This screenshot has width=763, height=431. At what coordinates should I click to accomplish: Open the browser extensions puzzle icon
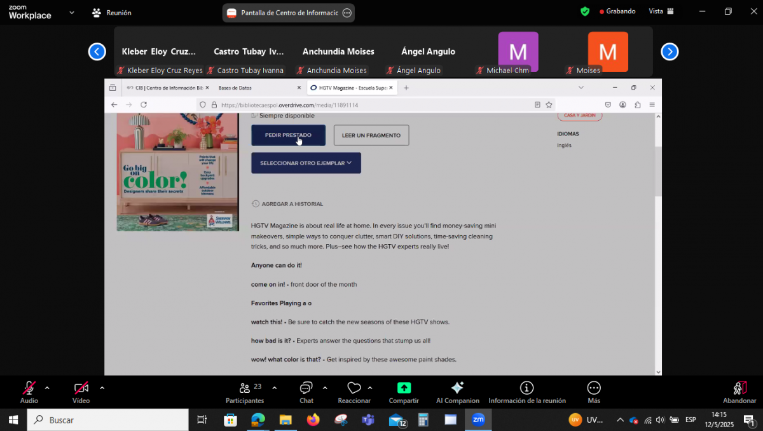coord(638,105)
